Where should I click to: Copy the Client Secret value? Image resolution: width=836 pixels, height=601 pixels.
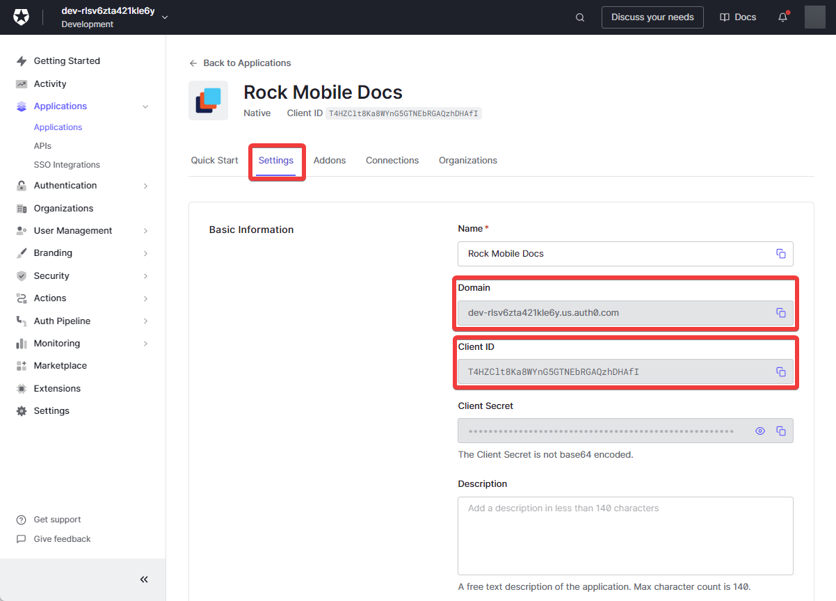click(x=781, y=431)
